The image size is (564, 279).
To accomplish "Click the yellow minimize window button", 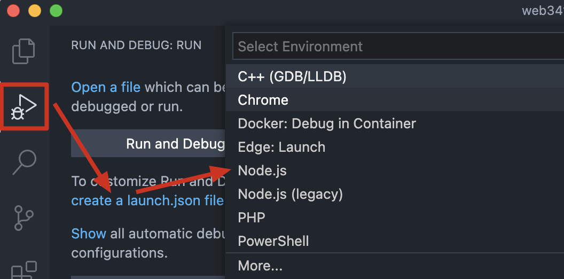I will pyautogui.click(x=35, y=11).
